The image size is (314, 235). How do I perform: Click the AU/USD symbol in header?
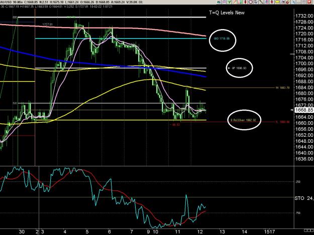6,2
